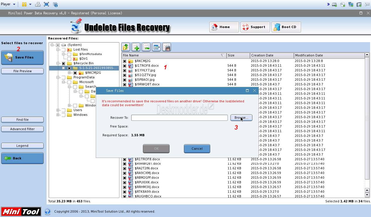Uncheck the $I5P8AOI.jpg checkbox
Screen dimensions: 371x217
click(124, 80)
